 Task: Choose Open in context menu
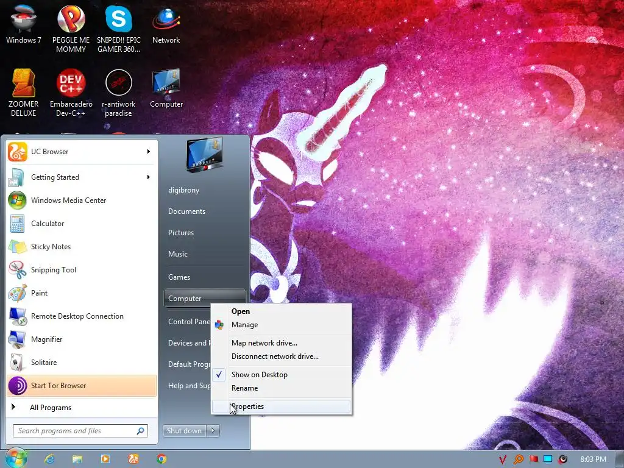(281, 311)
